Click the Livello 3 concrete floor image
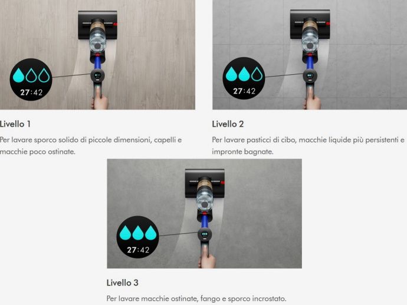The width and height of the screenshot is (407, 305). pos(204,214)
